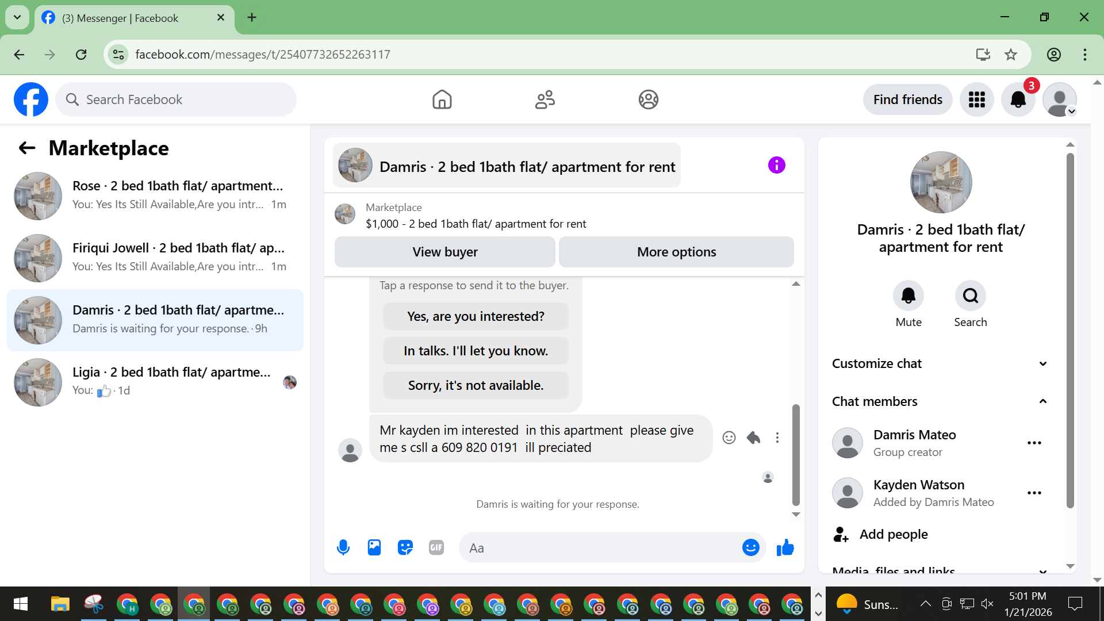The height and width of the screenshot is (621, 1104).
Task: Open account menu from profile picture
Action: pyautogui.click(x=1059, y=99)
